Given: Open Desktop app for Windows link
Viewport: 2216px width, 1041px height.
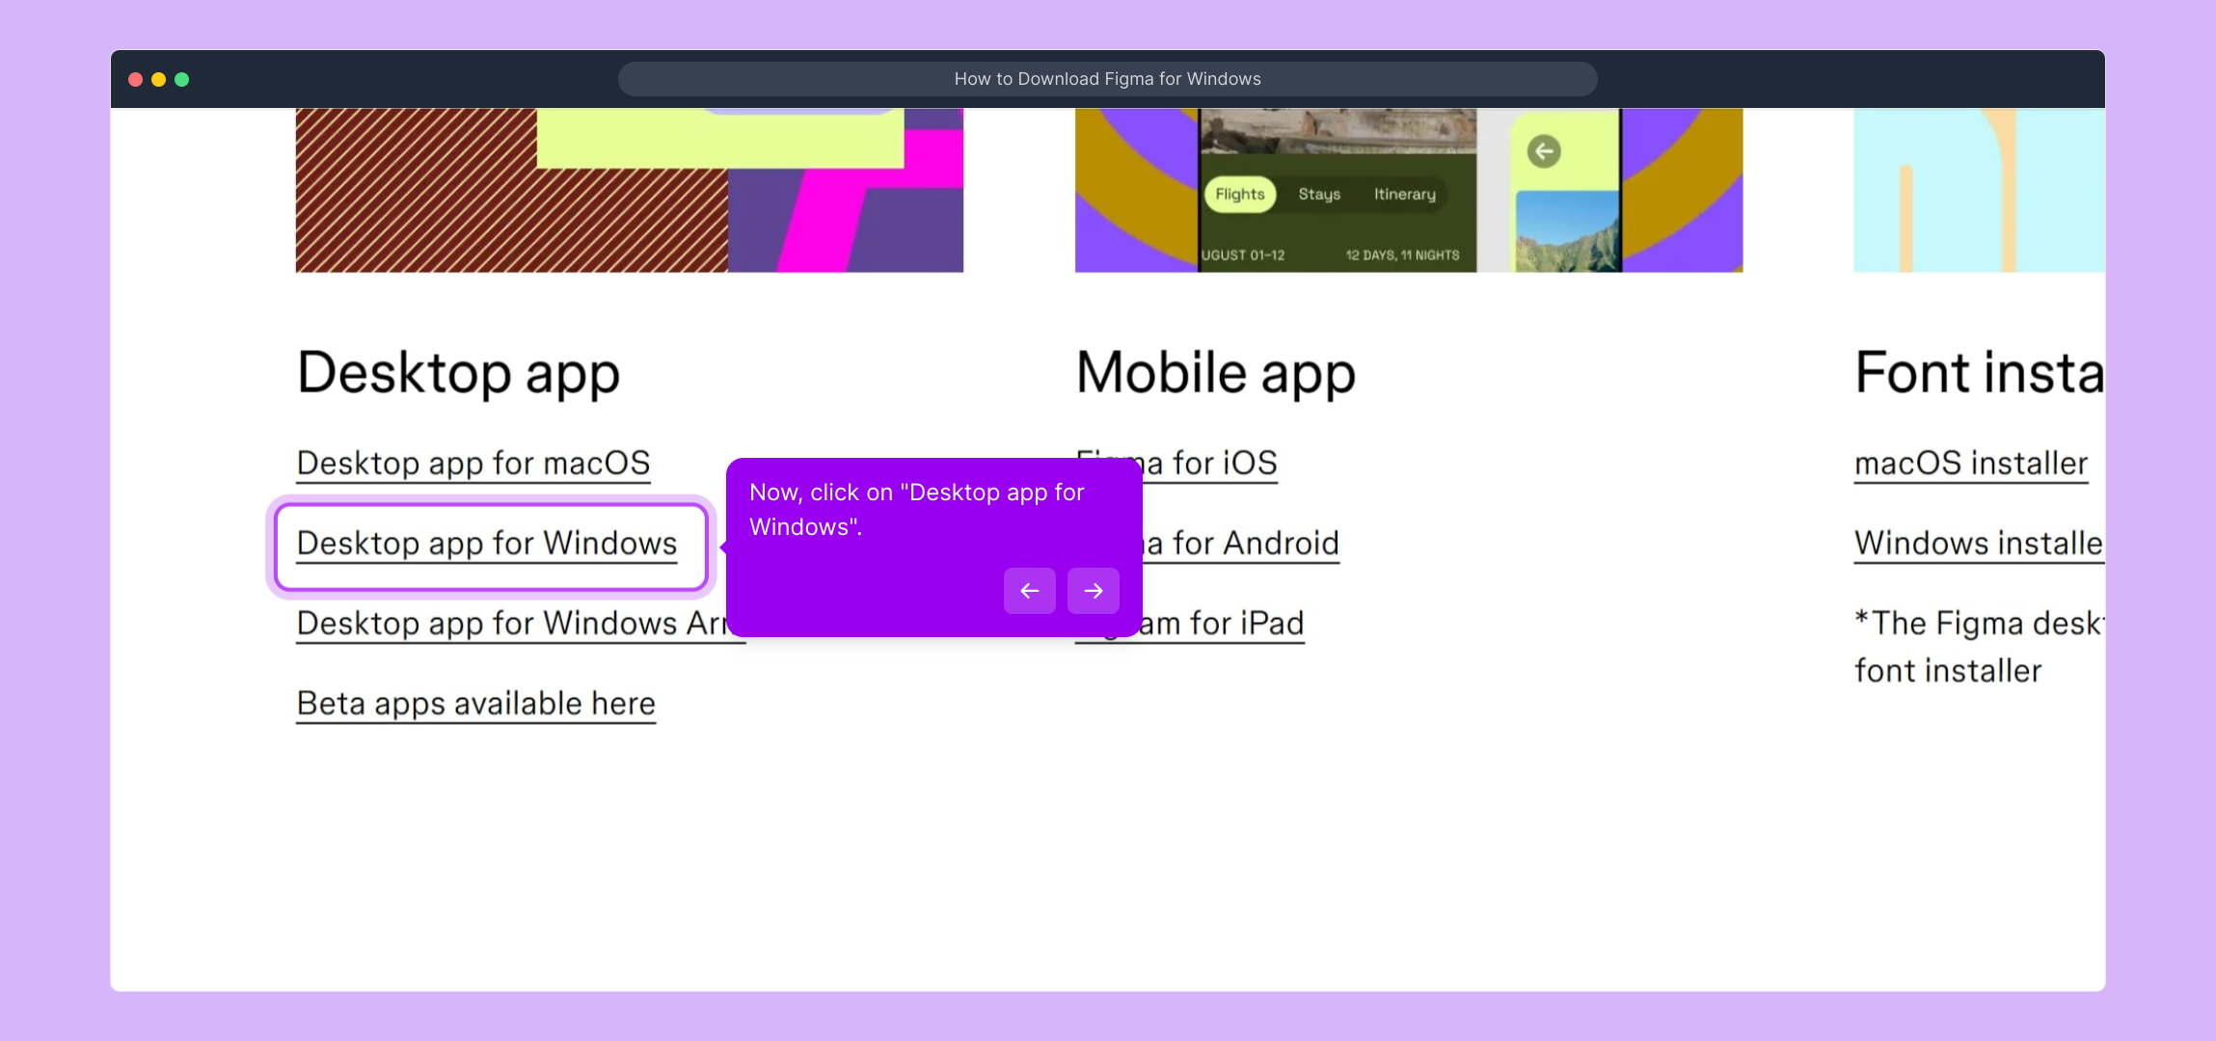Looking at the screenshot, I should pyautogui.click(x=487, y=544).
